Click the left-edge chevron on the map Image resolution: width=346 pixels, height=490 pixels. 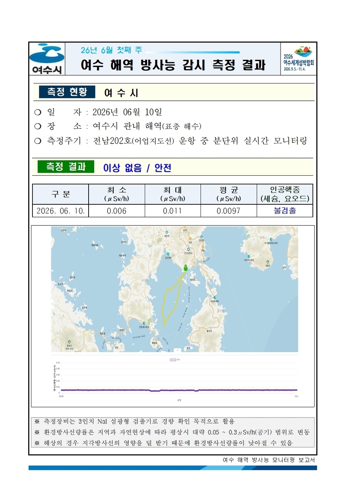pos(53,304)
